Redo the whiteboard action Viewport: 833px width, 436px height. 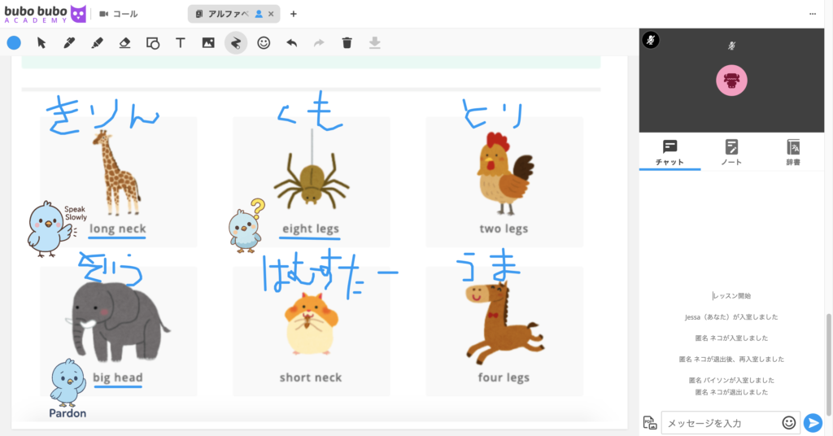pyautogui.click(x=319, y=43)
